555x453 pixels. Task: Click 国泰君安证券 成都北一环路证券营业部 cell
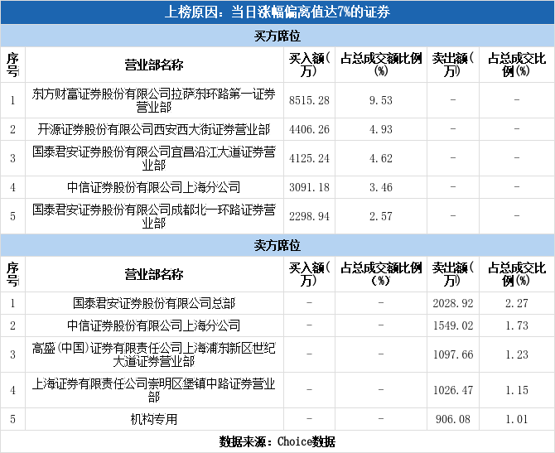click(x=154, y=216)
